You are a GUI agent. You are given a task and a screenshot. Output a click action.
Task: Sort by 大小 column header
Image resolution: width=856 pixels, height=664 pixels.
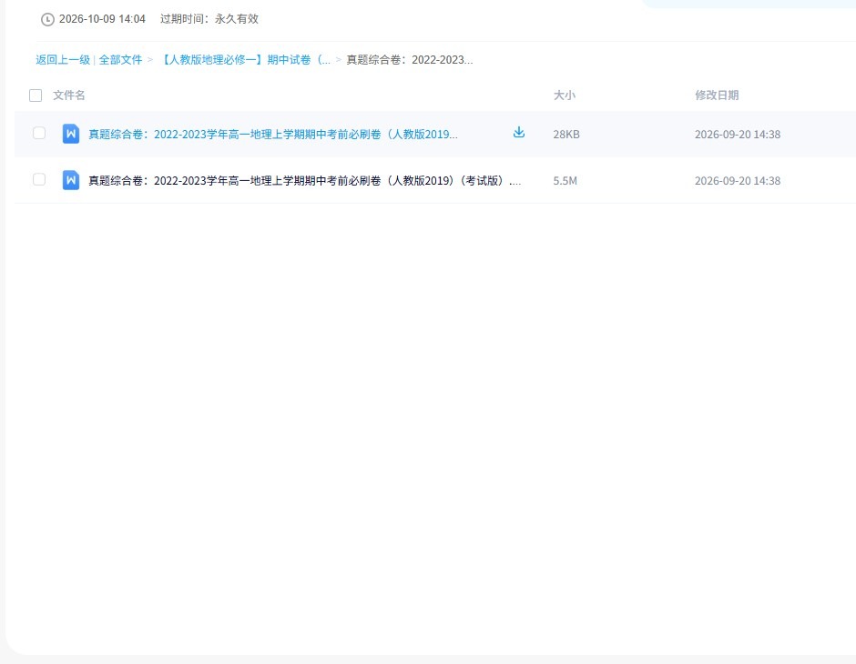(x=565, y=96)
